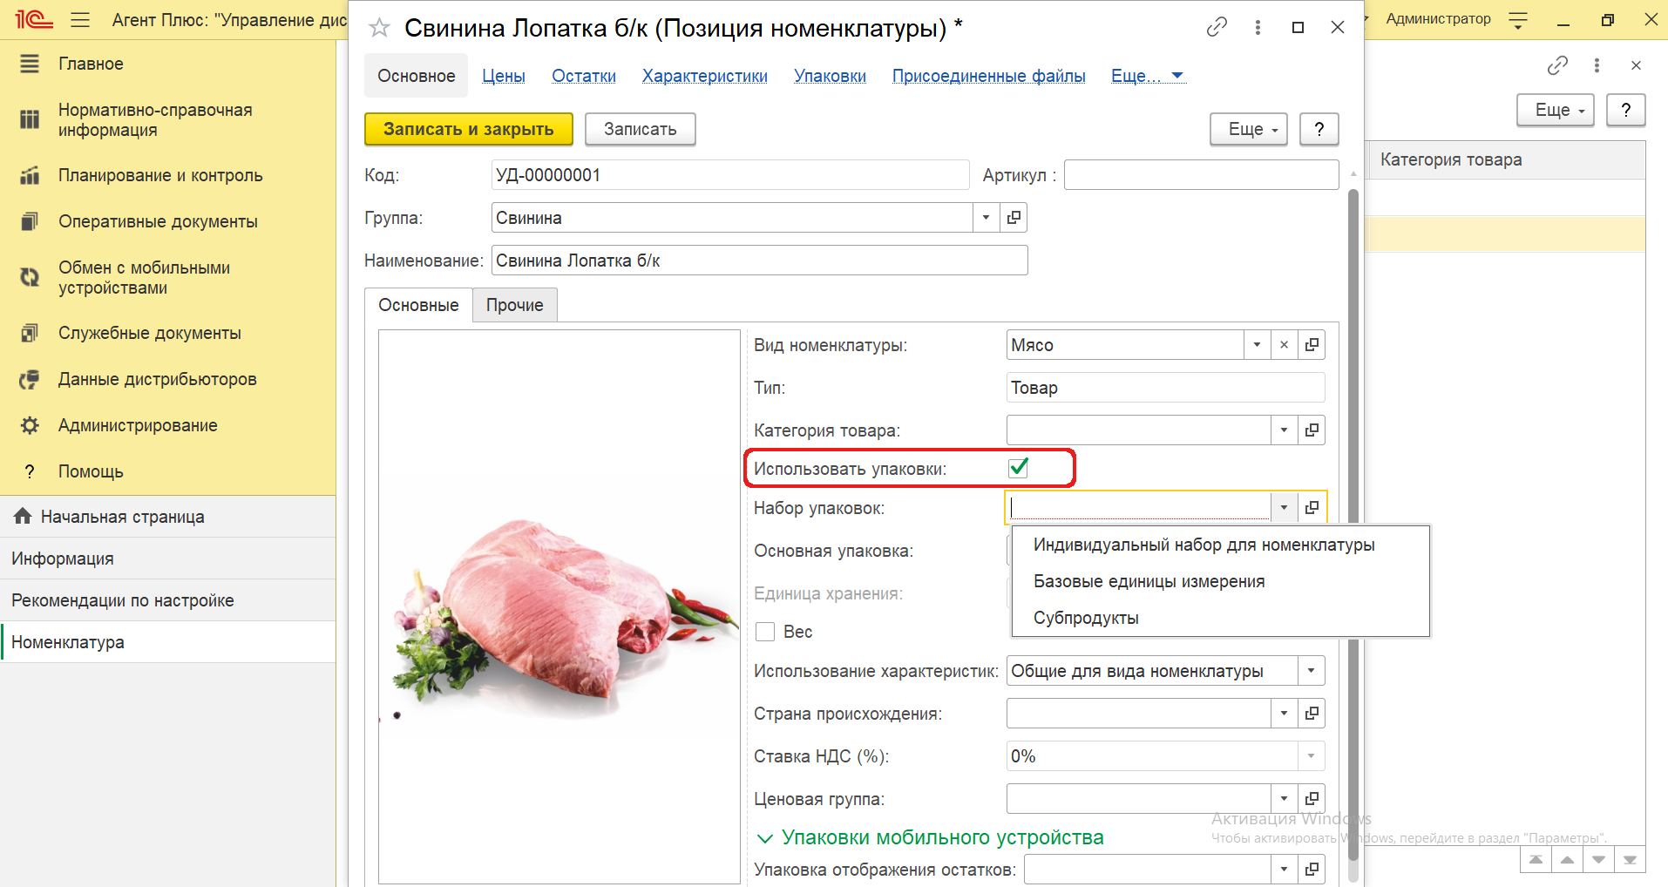Viewport: 1668px width, 887px height.
Task: Open Главное section icon in sidebar
Action: [30, 64]
